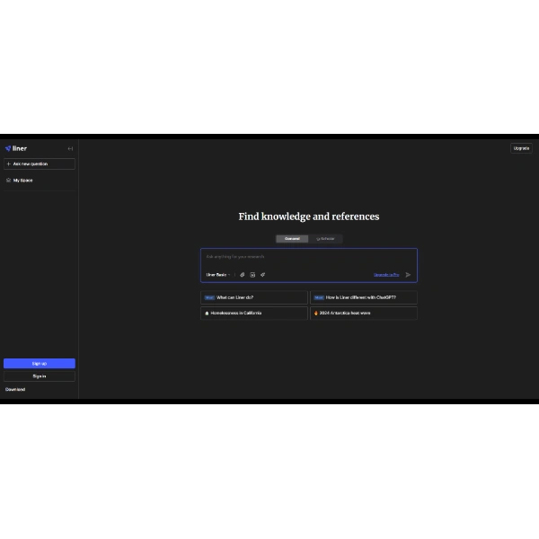Click the Download link in the sidebar
The image size is (539, 539).
pos(15,390)
